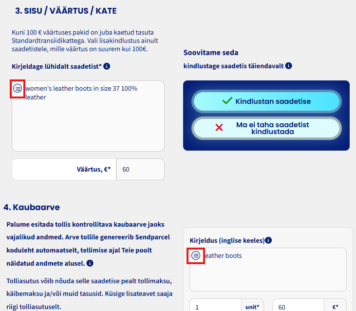Click the 3. SISU / VÄÄRTUS / KATE heading

point(66,11)
